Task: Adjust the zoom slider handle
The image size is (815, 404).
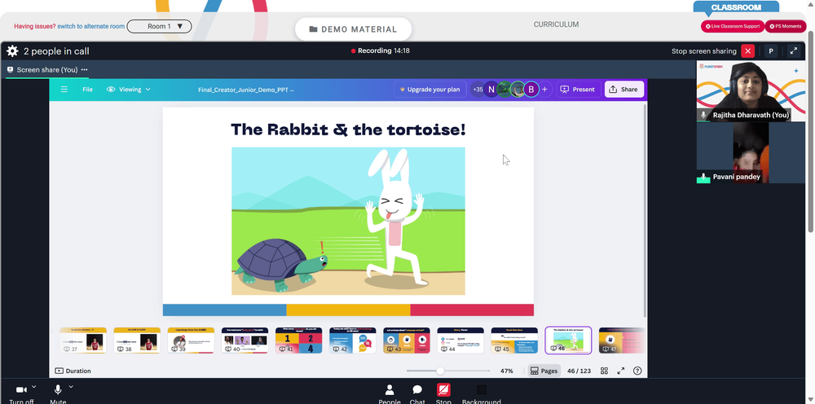Action: click(440, 371)
